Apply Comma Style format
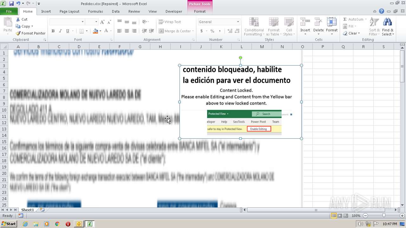The image size is (406, 228). click(220, 31)
